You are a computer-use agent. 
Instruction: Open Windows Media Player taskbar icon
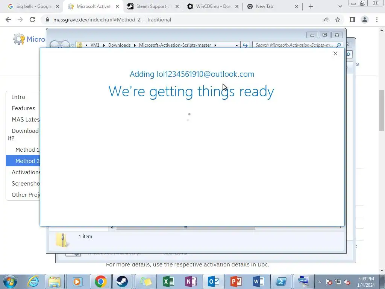77,281
